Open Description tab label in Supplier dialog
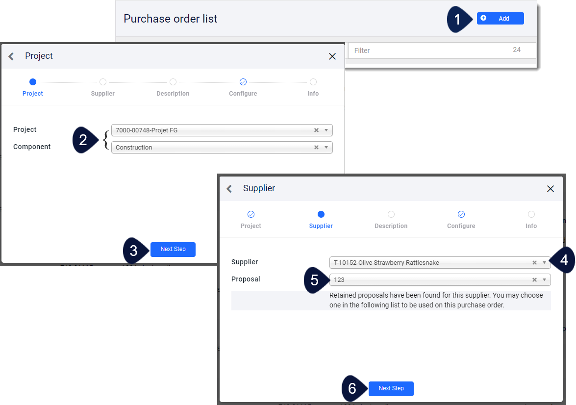The image size is (576, 405). pos(391,226)
